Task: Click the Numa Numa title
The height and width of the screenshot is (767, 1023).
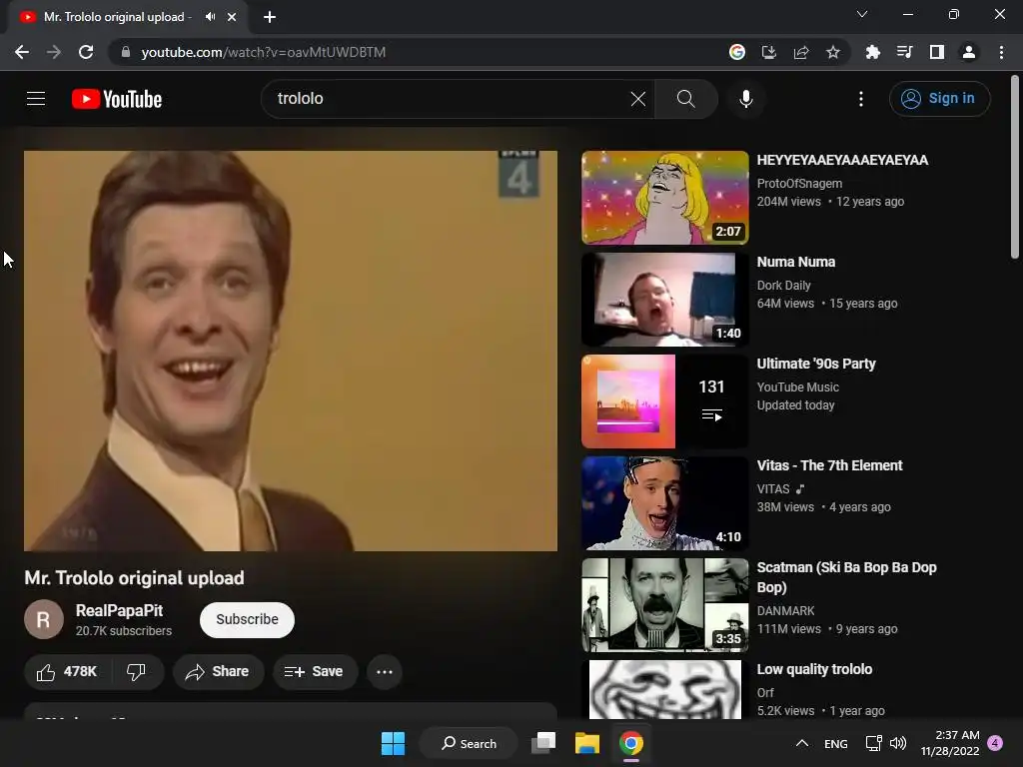Action: [796, 262]
